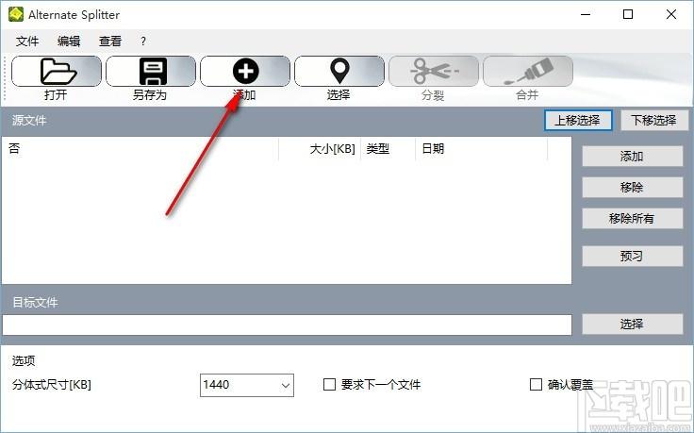Enable the 要求下一个文件 checkbox
Image resolution: width=694 pixels, height=433 pixels.
(x=329, y=384)
